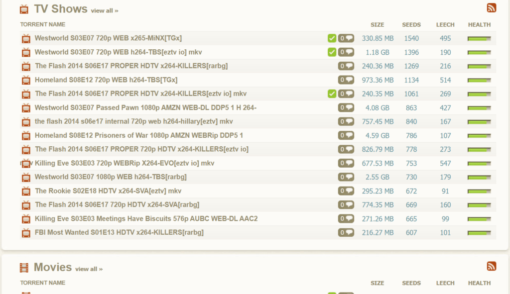
Task: Open Homeland S08E12 Prisoners of War 1080p torrent
Action: [139, 135]
